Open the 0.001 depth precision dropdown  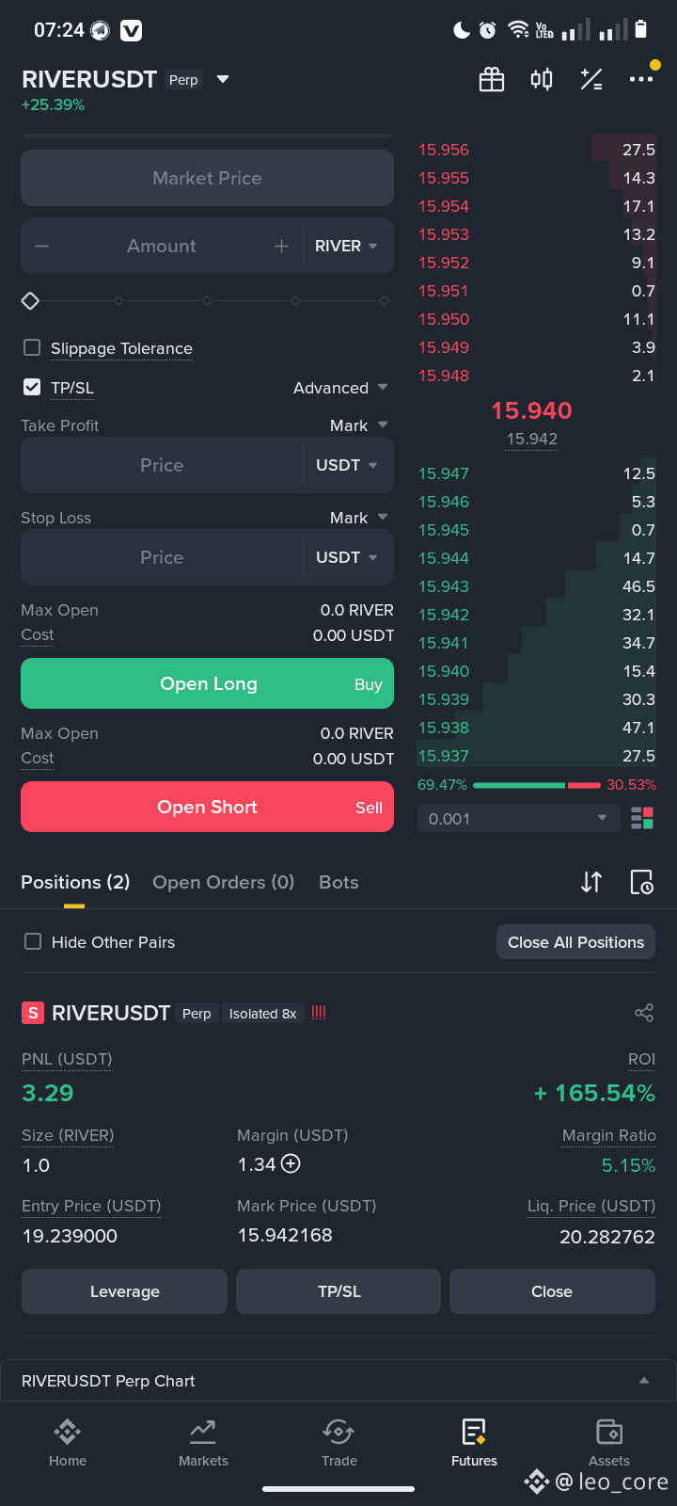coord(518,819)
